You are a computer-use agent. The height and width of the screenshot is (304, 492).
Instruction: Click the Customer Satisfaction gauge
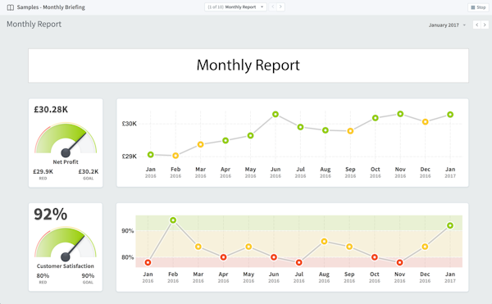pos(66,244)
